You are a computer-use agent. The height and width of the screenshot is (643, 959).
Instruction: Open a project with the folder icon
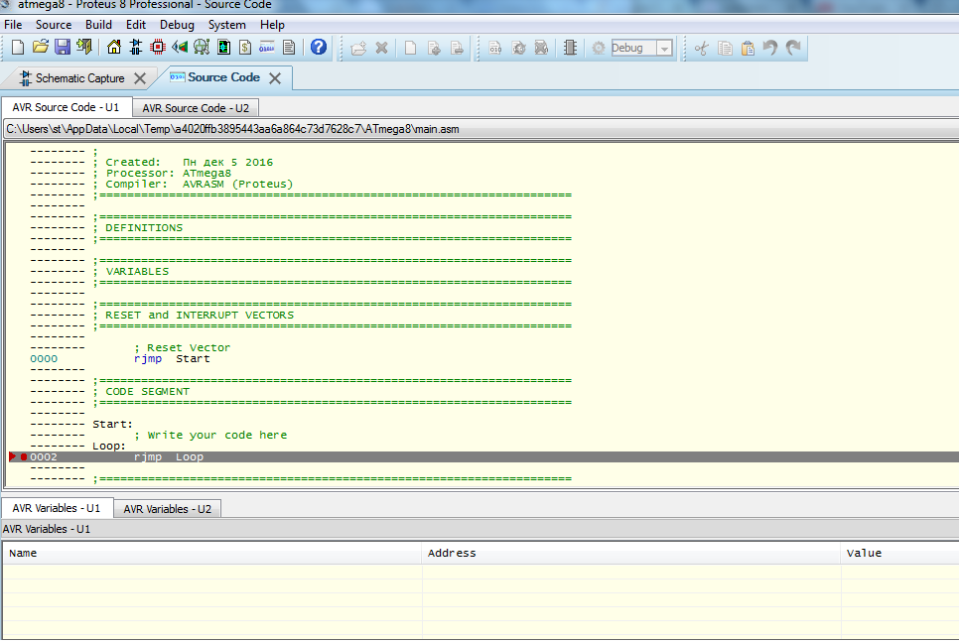41,47
